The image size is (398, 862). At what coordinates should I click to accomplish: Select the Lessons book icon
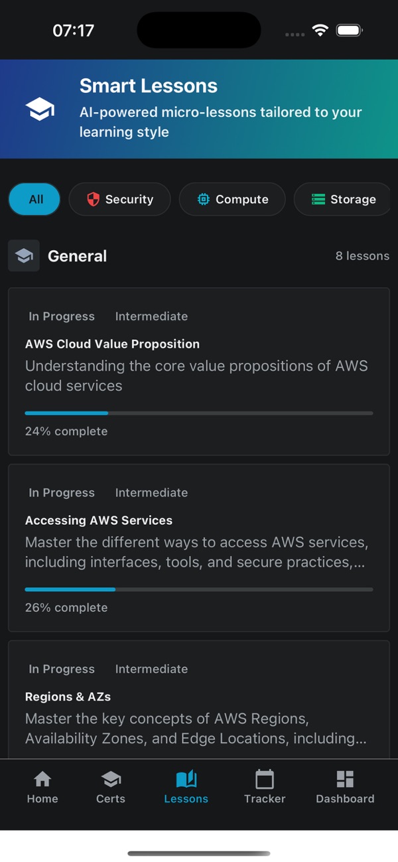tap(186, 779)
